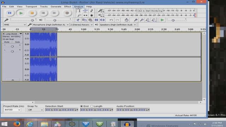Click the 1:00 mark on the timeline ruler

(x=84, y=29)
